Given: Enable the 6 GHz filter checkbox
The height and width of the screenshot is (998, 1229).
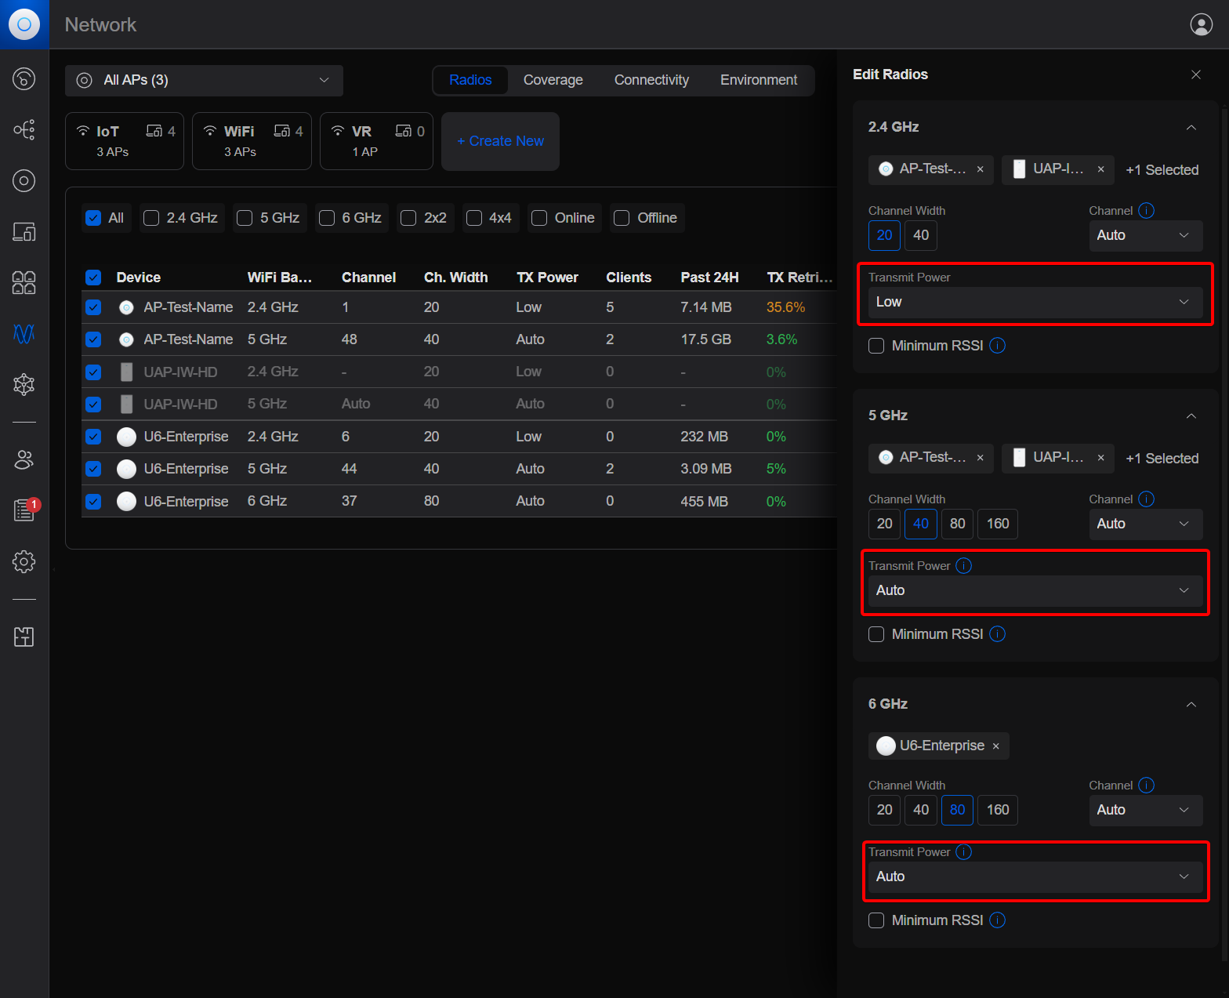Looking at the screenshot, I should point(327,218).
